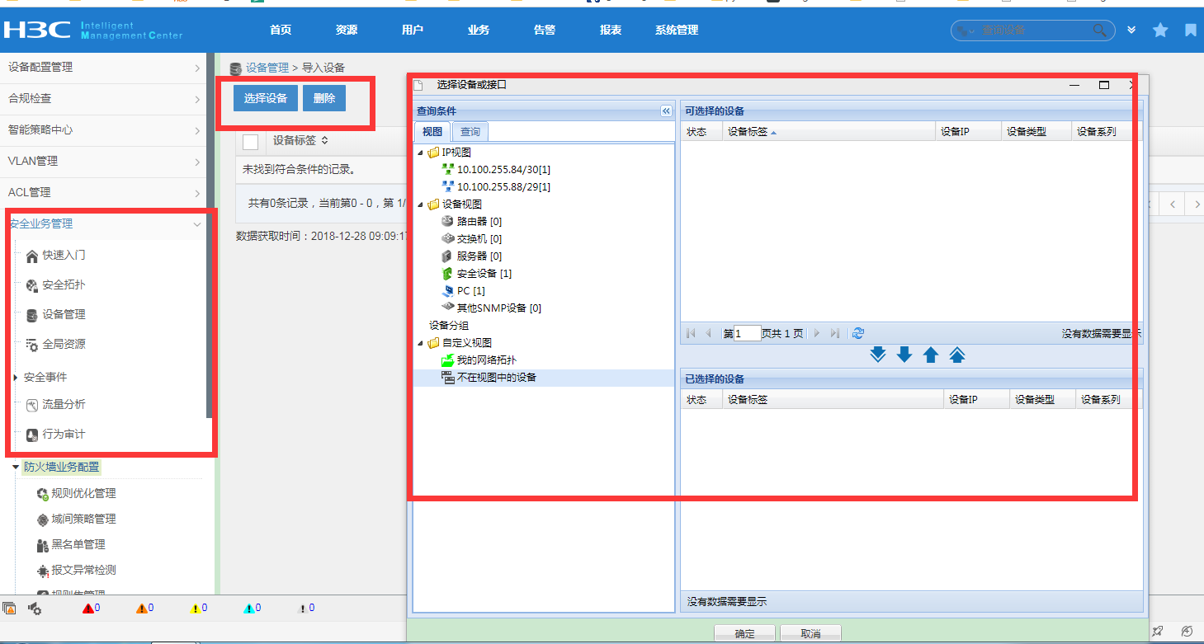Open the 告警 menu

click(545, 30)
